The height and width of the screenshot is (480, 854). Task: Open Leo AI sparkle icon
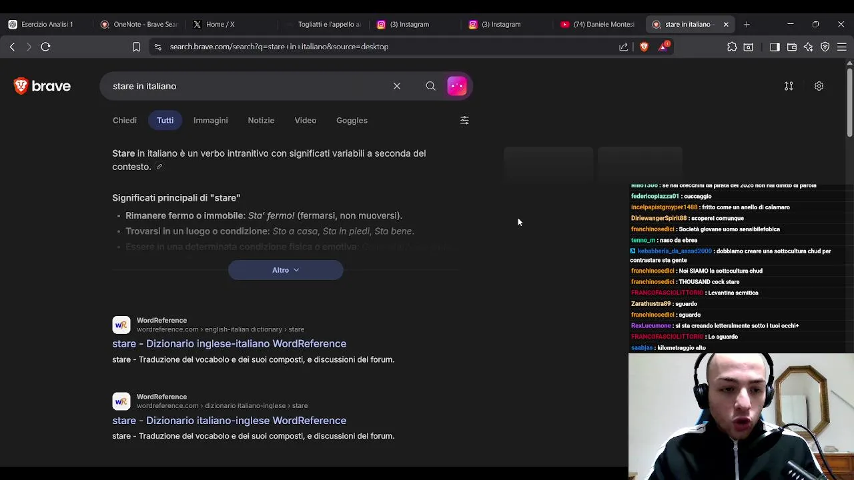(809, 47)
